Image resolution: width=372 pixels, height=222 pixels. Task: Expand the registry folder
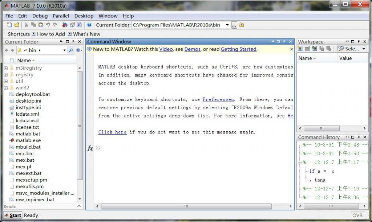(6, 75)
